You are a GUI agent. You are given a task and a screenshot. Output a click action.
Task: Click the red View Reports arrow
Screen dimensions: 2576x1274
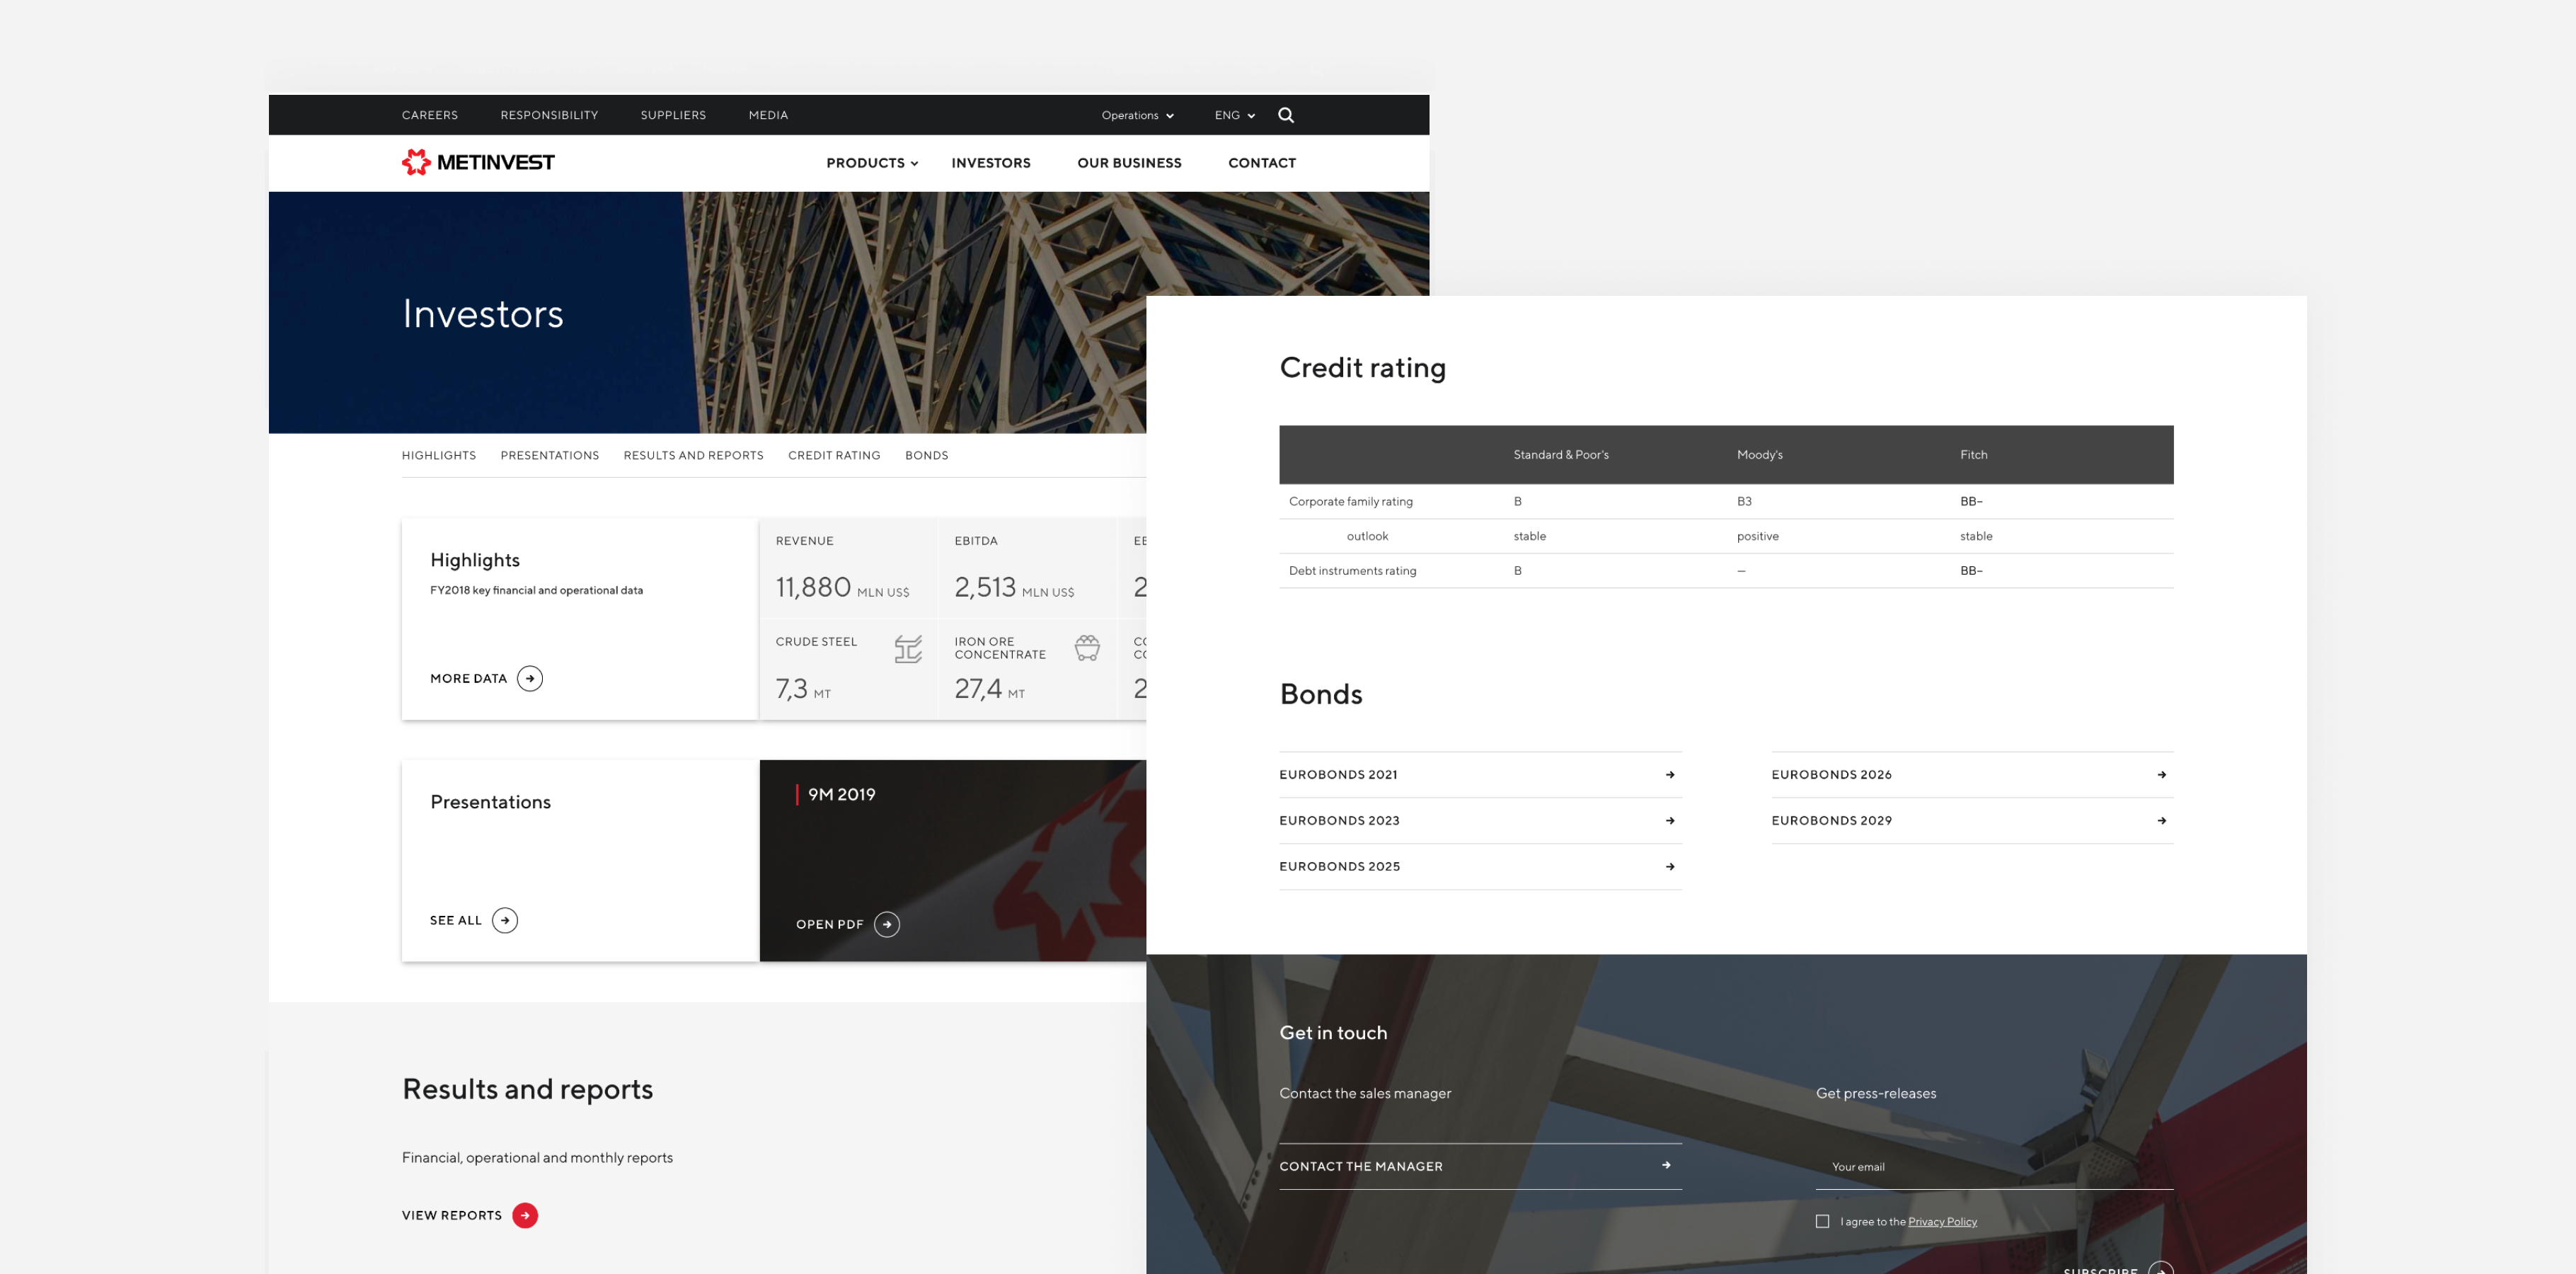pyautogui.click(x=525, y=1215)
